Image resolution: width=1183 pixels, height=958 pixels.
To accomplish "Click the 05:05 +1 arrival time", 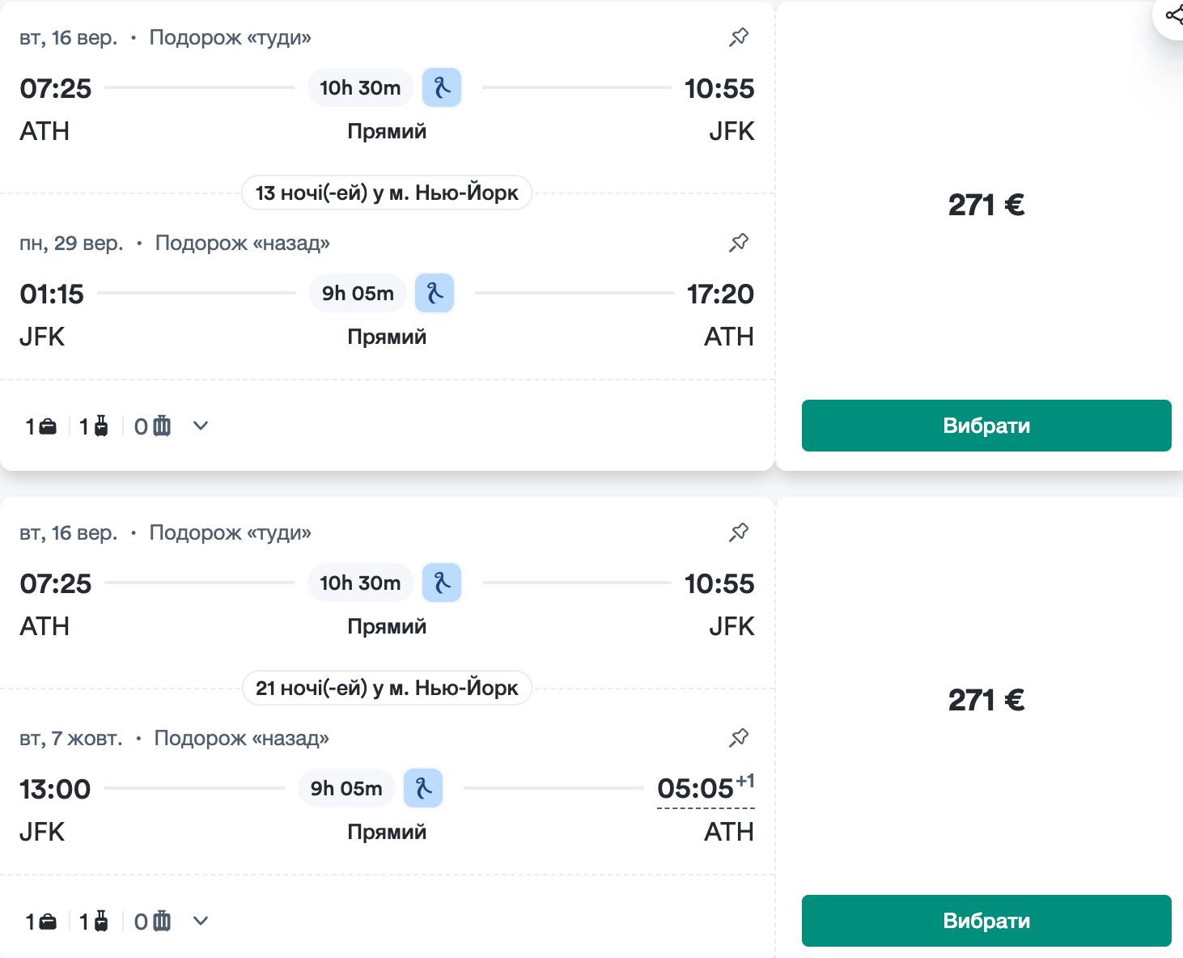I will 696,789.
